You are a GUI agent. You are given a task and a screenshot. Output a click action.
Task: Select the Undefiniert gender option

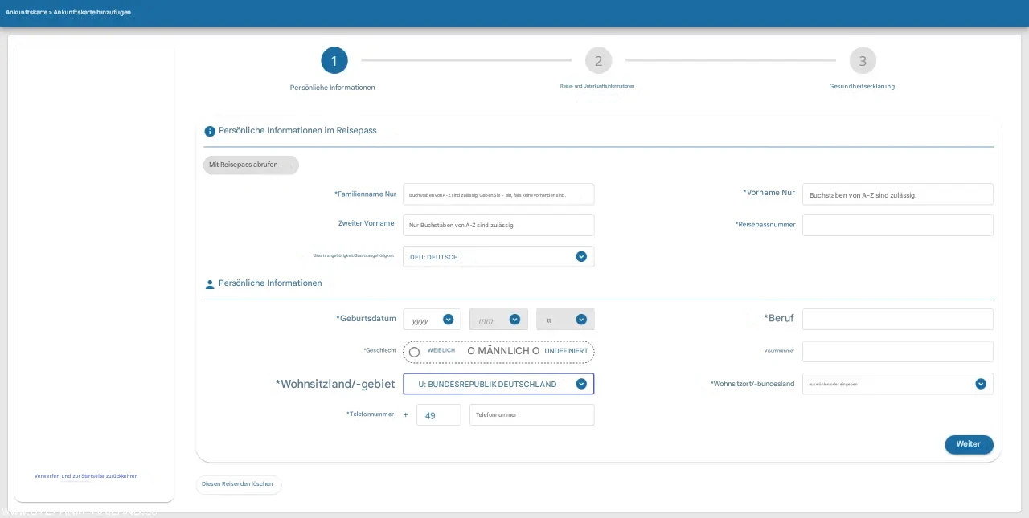coord(535,351)
